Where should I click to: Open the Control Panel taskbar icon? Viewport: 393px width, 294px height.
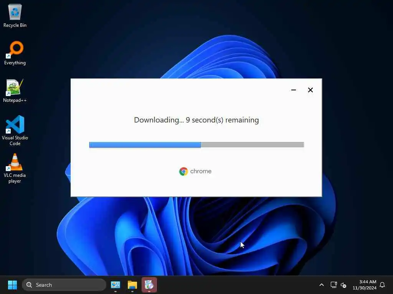pos(116,285)
